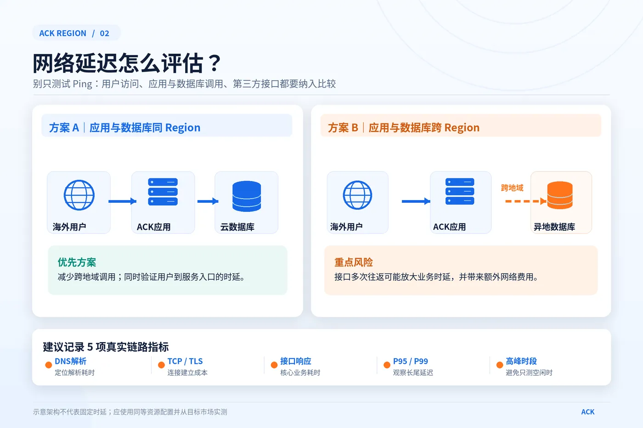
Task: Click the 避免只测空闲时 description
Action: pos(529,373)
